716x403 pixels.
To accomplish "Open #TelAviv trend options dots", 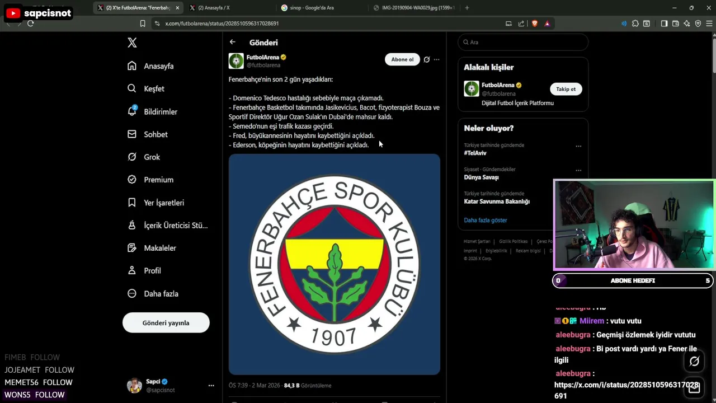I will (x=578, y=146).
